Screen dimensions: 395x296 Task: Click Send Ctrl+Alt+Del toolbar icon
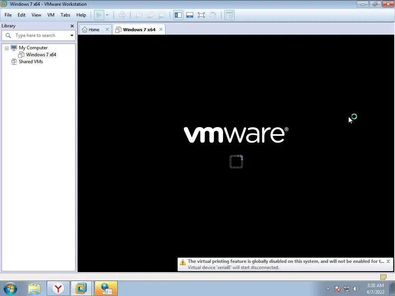(122, 15)
